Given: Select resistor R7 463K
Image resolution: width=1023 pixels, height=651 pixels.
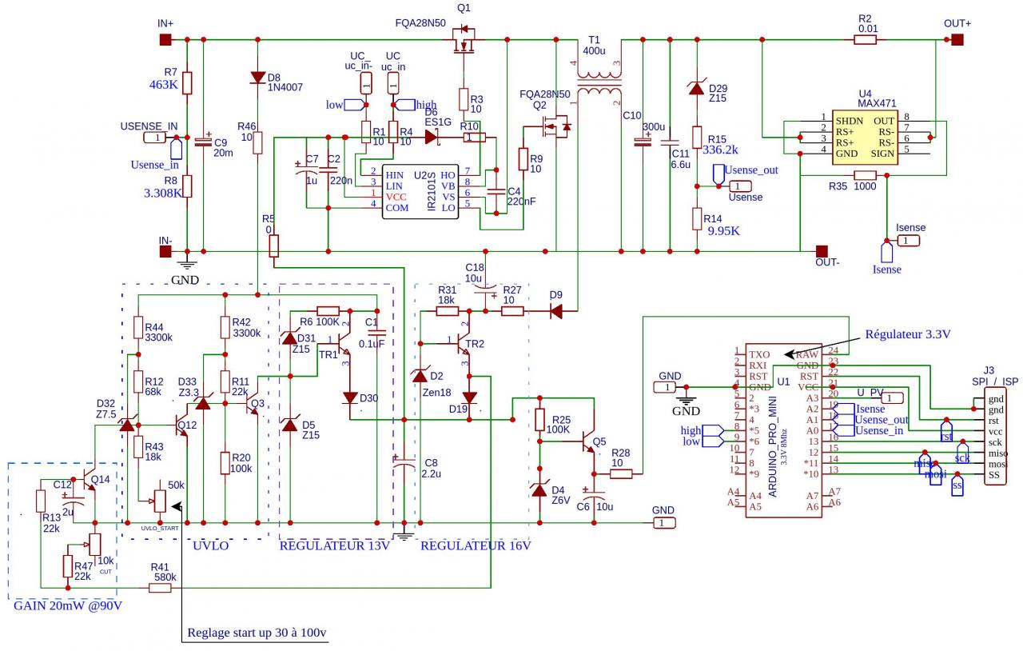Looking at the screenshot, I should pos(187,82).
